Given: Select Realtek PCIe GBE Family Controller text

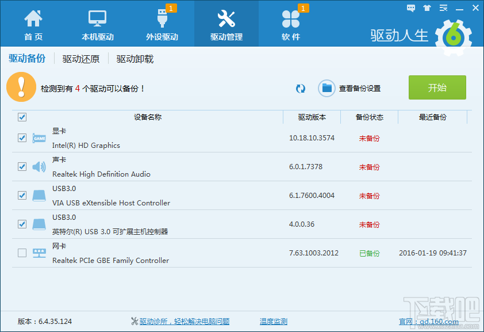Looking at the screenshot, I should 110,260.
